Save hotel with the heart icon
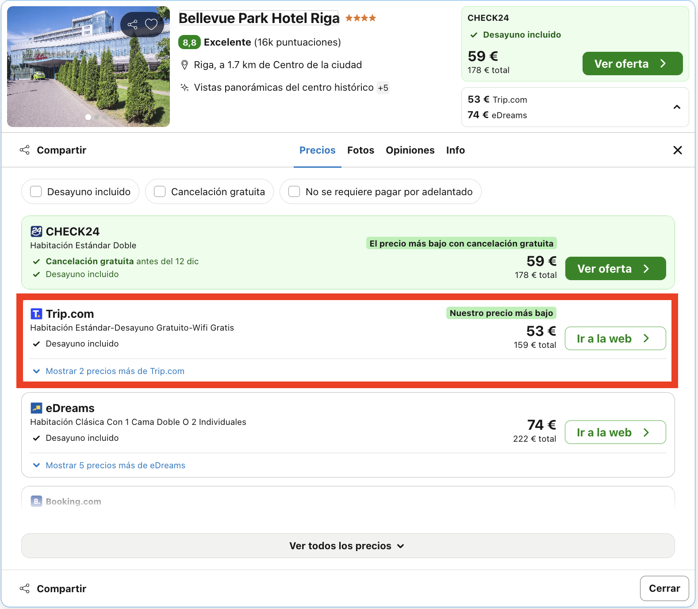698x609 pixels. point(151,24)
